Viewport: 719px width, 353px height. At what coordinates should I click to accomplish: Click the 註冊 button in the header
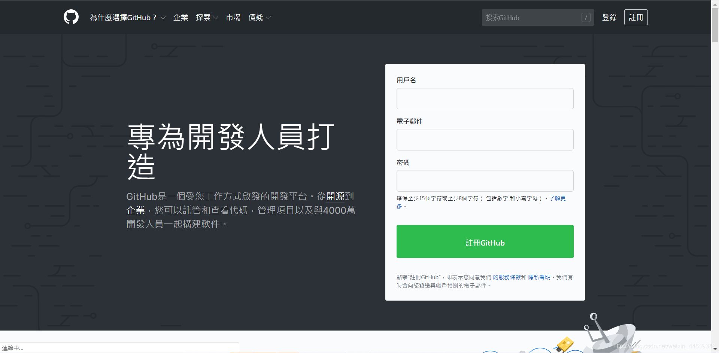click(x=635, y=17)
